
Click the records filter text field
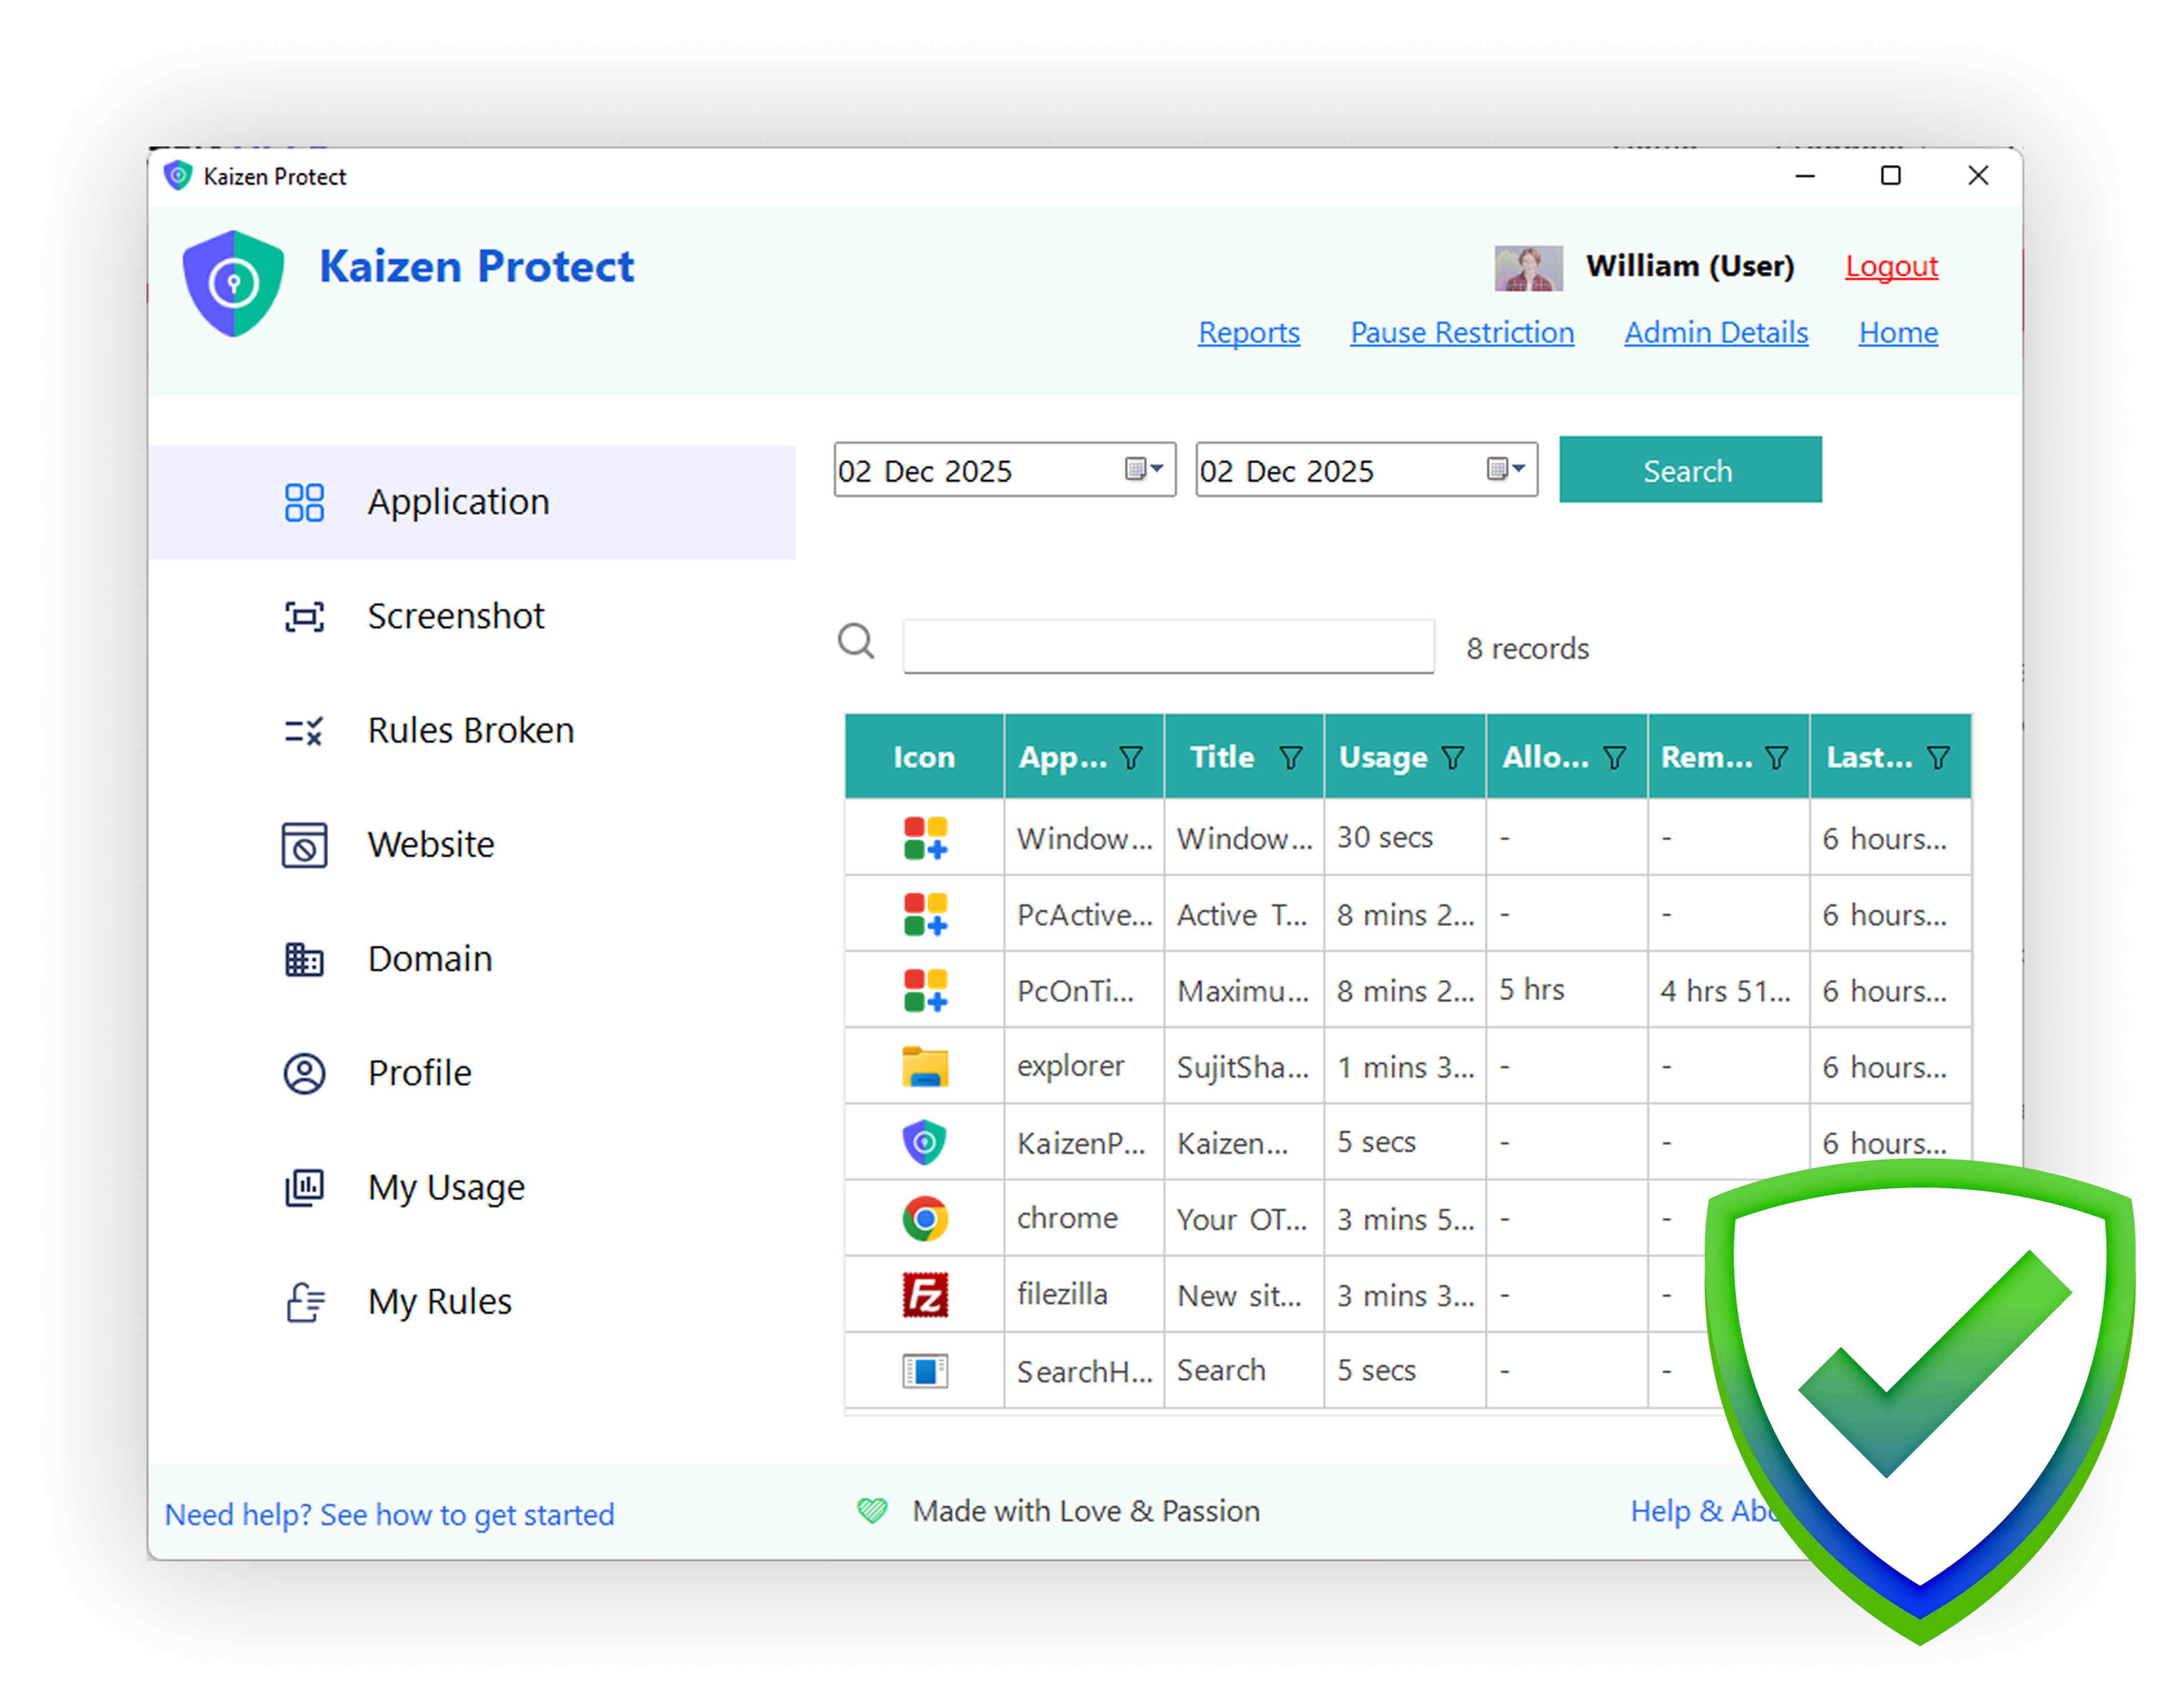tap(1168, 646)
